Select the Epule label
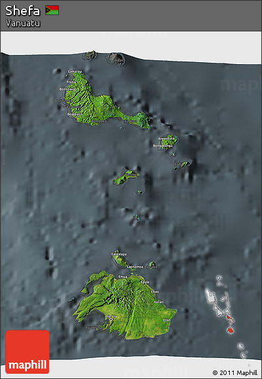Image resolution: width=262 pixels, height=379 pixels. [x=145, y=282]
